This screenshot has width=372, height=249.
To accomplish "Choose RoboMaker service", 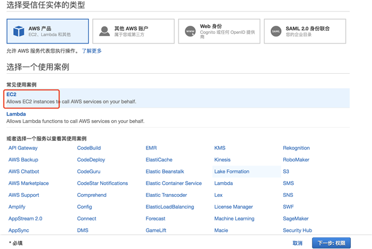I will point(296,160).
